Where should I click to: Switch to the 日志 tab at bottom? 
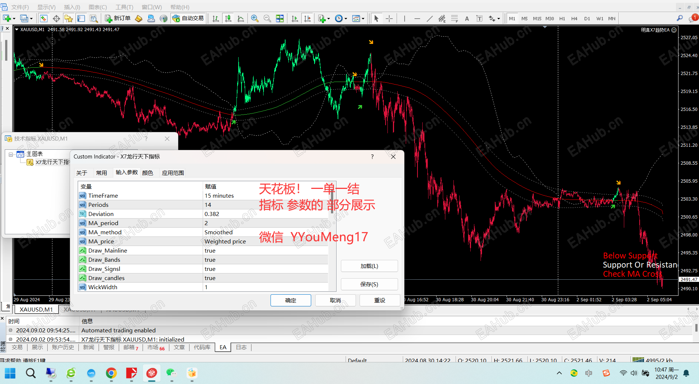pos(240,347)
